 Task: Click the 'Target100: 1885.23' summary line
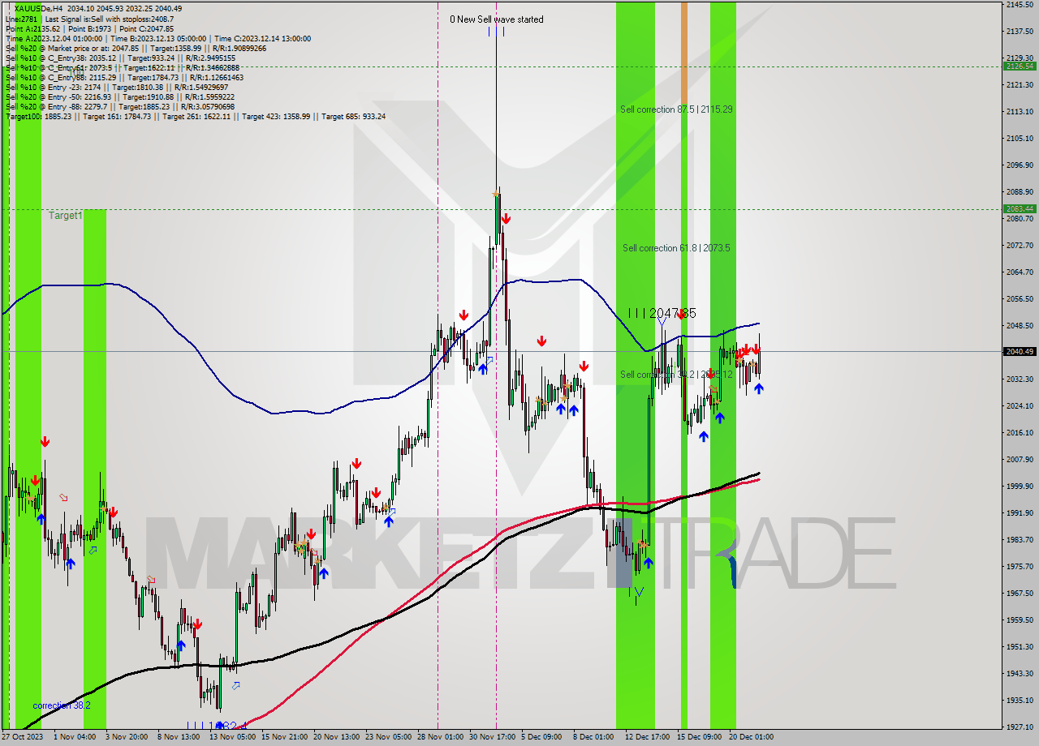tap(196, 116)
